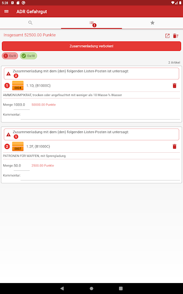Delete the AMMONIUMPIKRAT item via trash icon

(x=174, y=86)
